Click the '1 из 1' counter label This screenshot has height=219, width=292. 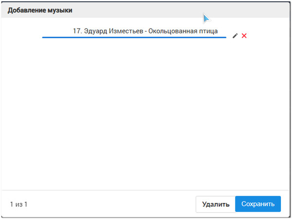pyautogui.click(x=18, y=204)
